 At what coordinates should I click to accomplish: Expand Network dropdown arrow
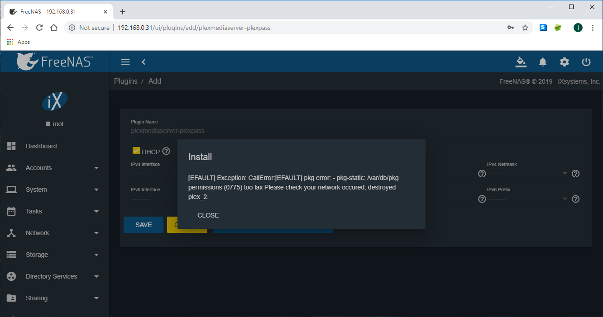coord(96,233)
